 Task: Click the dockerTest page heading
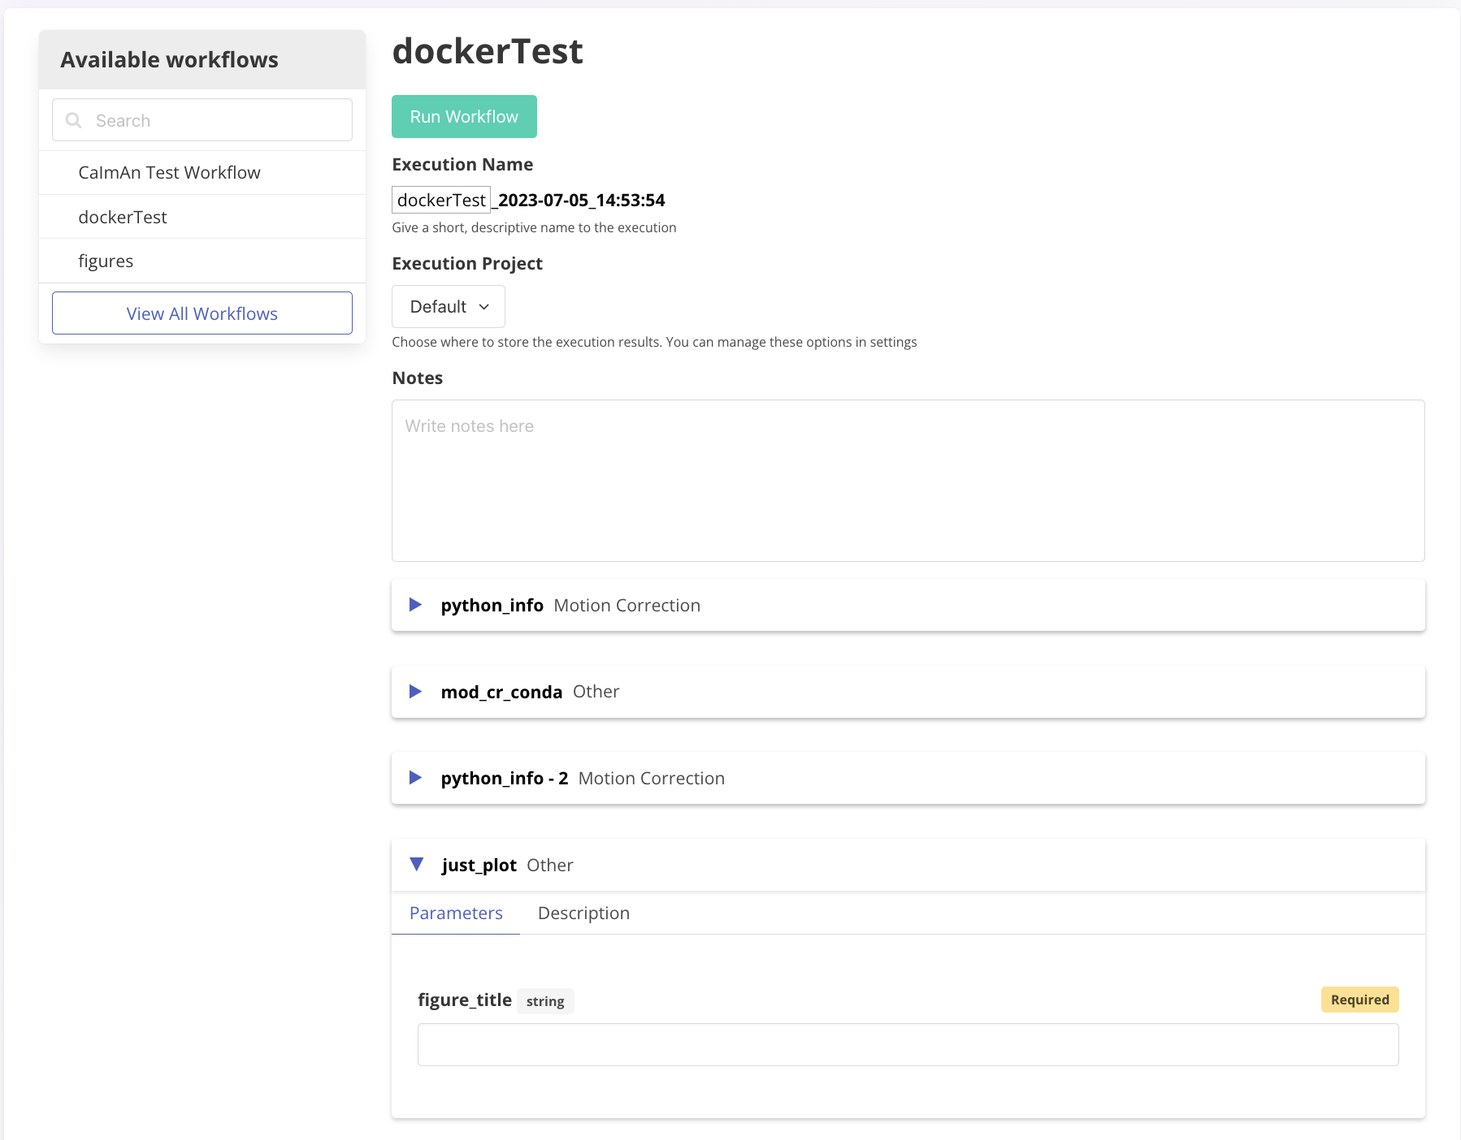pos(488,51)
